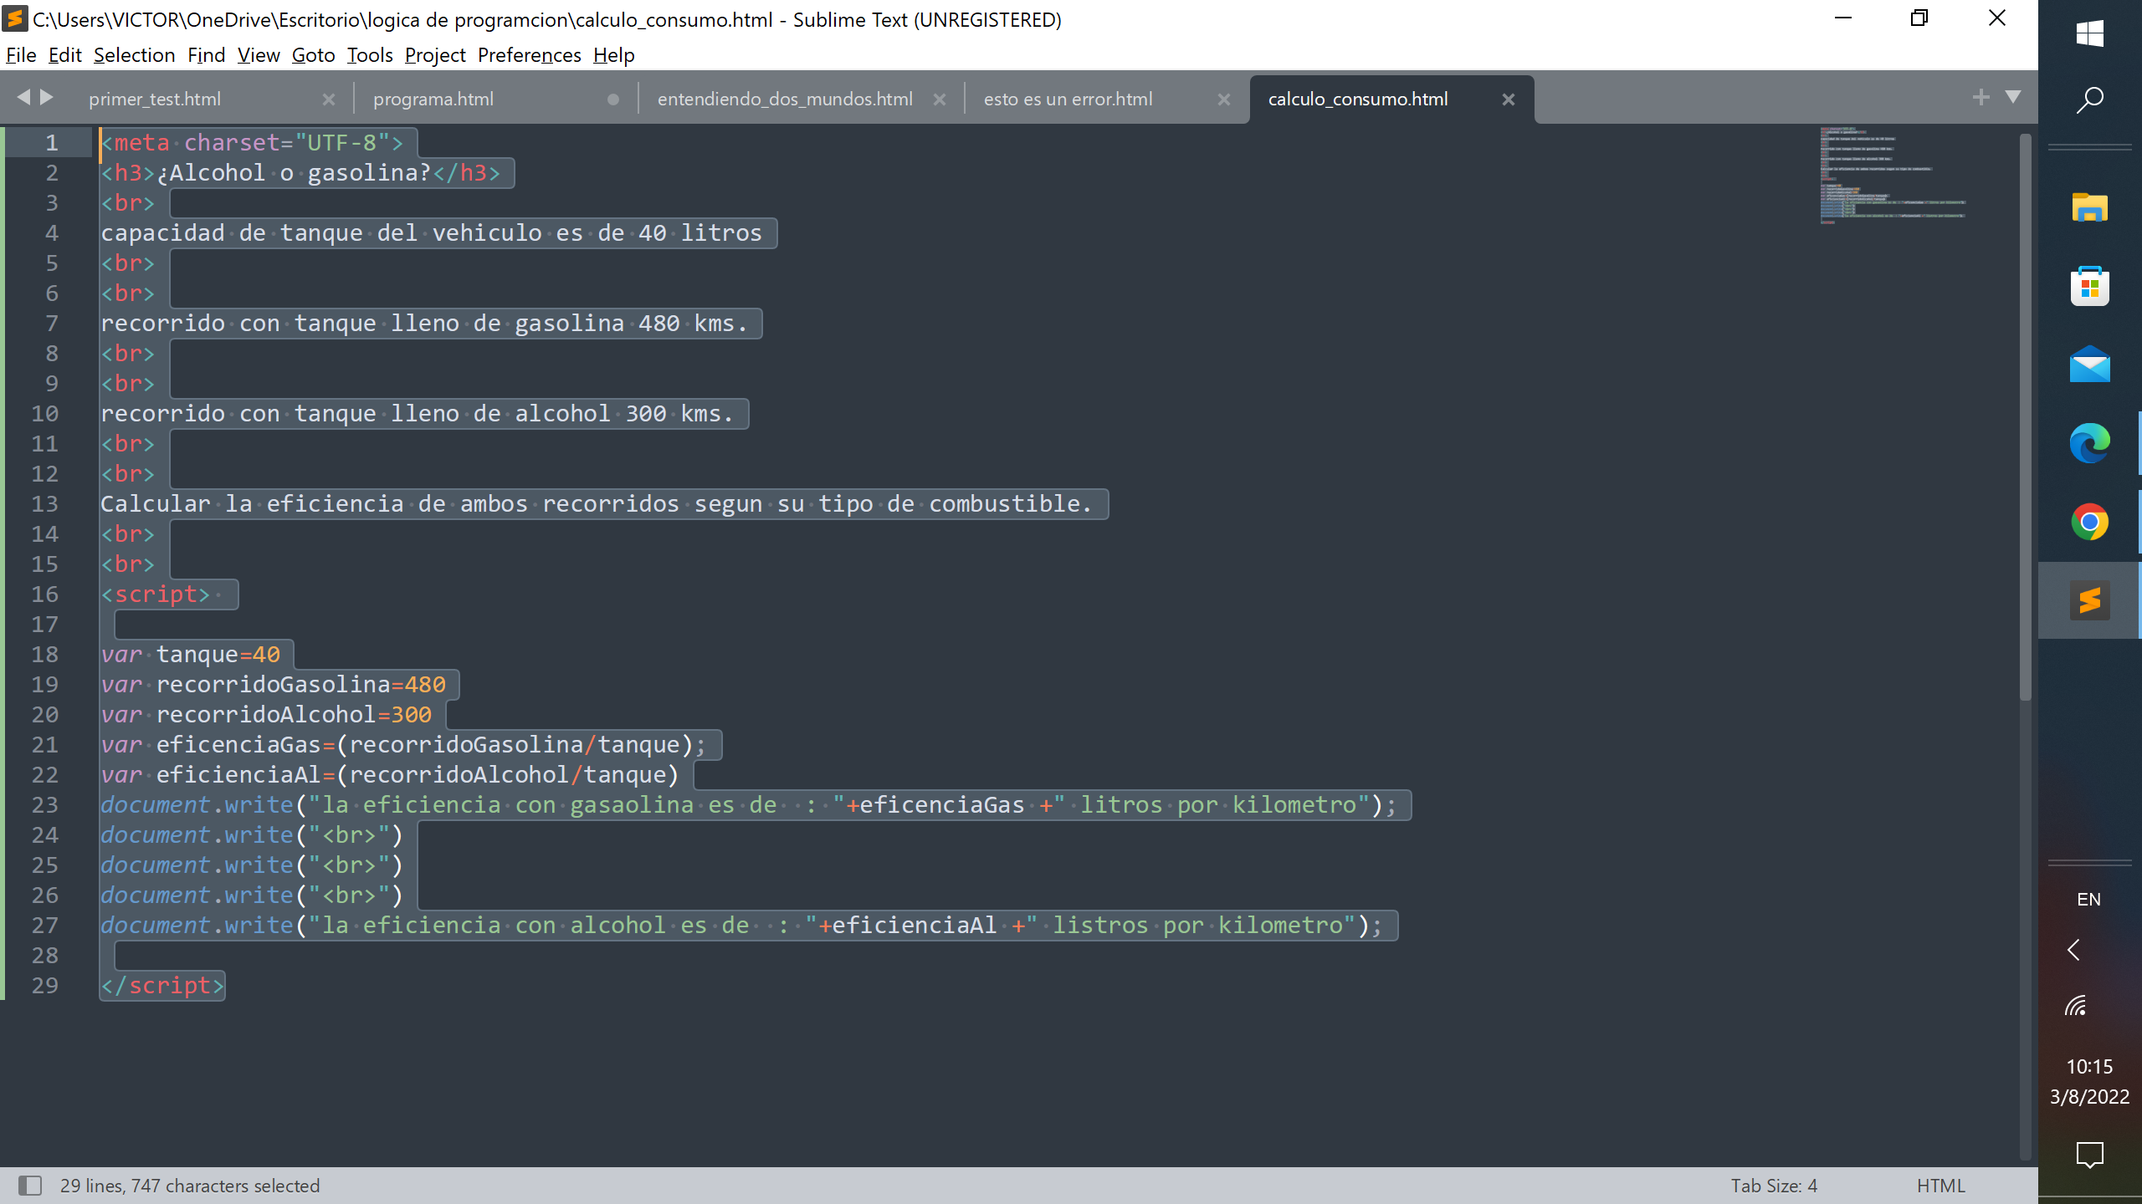2142x1204 pixels.
Task: Open File Explorer from taskbar
Action: pyautogui.click(x=2089, y=207)
